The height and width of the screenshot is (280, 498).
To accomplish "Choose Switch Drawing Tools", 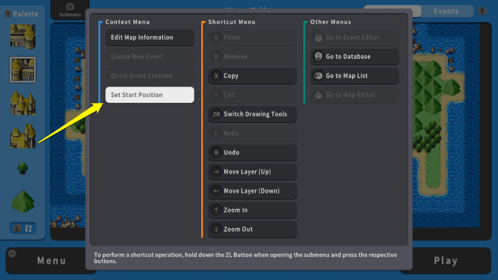I will (252, 114).
